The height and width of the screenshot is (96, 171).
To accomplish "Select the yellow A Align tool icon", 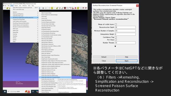I will [x=52, y=8].
